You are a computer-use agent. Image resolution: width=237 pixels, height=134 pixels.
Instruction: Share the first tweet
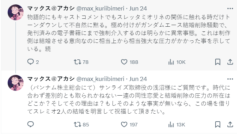(x=229, y=62)
